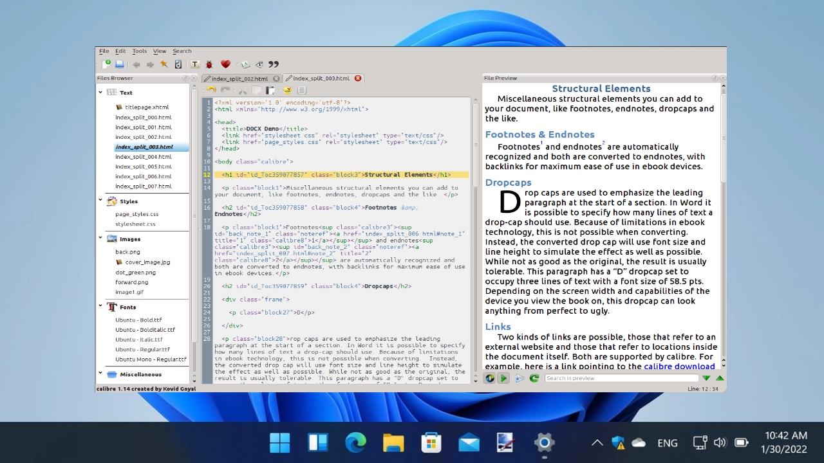Select index_split_007.html in Files Browser
The height and width of the screenshot is (463, 824).
click(x=144, y=186)
